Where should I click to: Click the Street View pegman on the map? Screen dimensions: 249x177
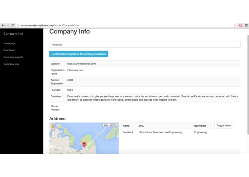(53, 126)
